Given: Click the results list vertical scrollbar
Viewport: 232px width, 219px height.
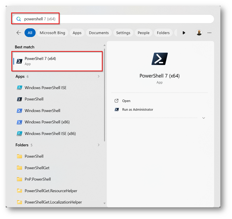Looking at the screenshot, I should [x=104, y=95].
